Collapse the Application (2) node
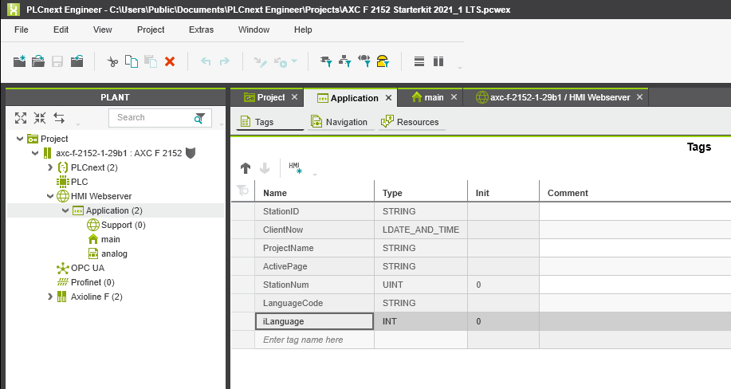This screenshot has width=731, height=389. pyautogui.click(x=65, y=210)
